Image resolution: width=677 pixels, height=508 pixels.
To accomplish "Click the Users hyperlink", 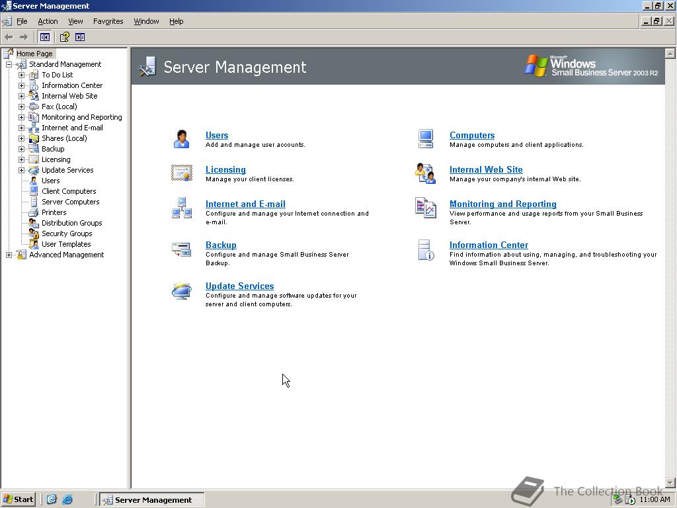I will pos(217,135).
